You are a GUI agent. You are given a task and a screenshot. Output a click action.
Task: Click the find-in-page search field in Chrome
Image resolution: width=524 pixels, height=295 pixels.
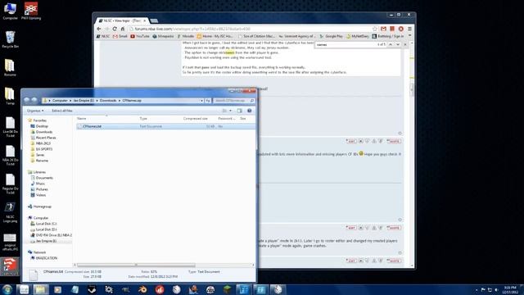346,44
